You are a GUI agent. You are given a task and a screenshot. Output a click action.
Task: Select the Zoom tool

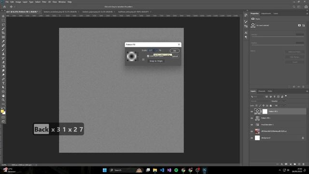3,100
